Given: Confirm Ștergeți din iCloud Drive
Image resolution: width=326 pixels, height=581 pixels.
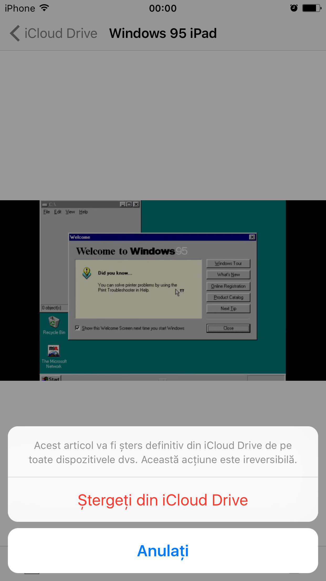Looking at the screenshot, I should point(163,499).
